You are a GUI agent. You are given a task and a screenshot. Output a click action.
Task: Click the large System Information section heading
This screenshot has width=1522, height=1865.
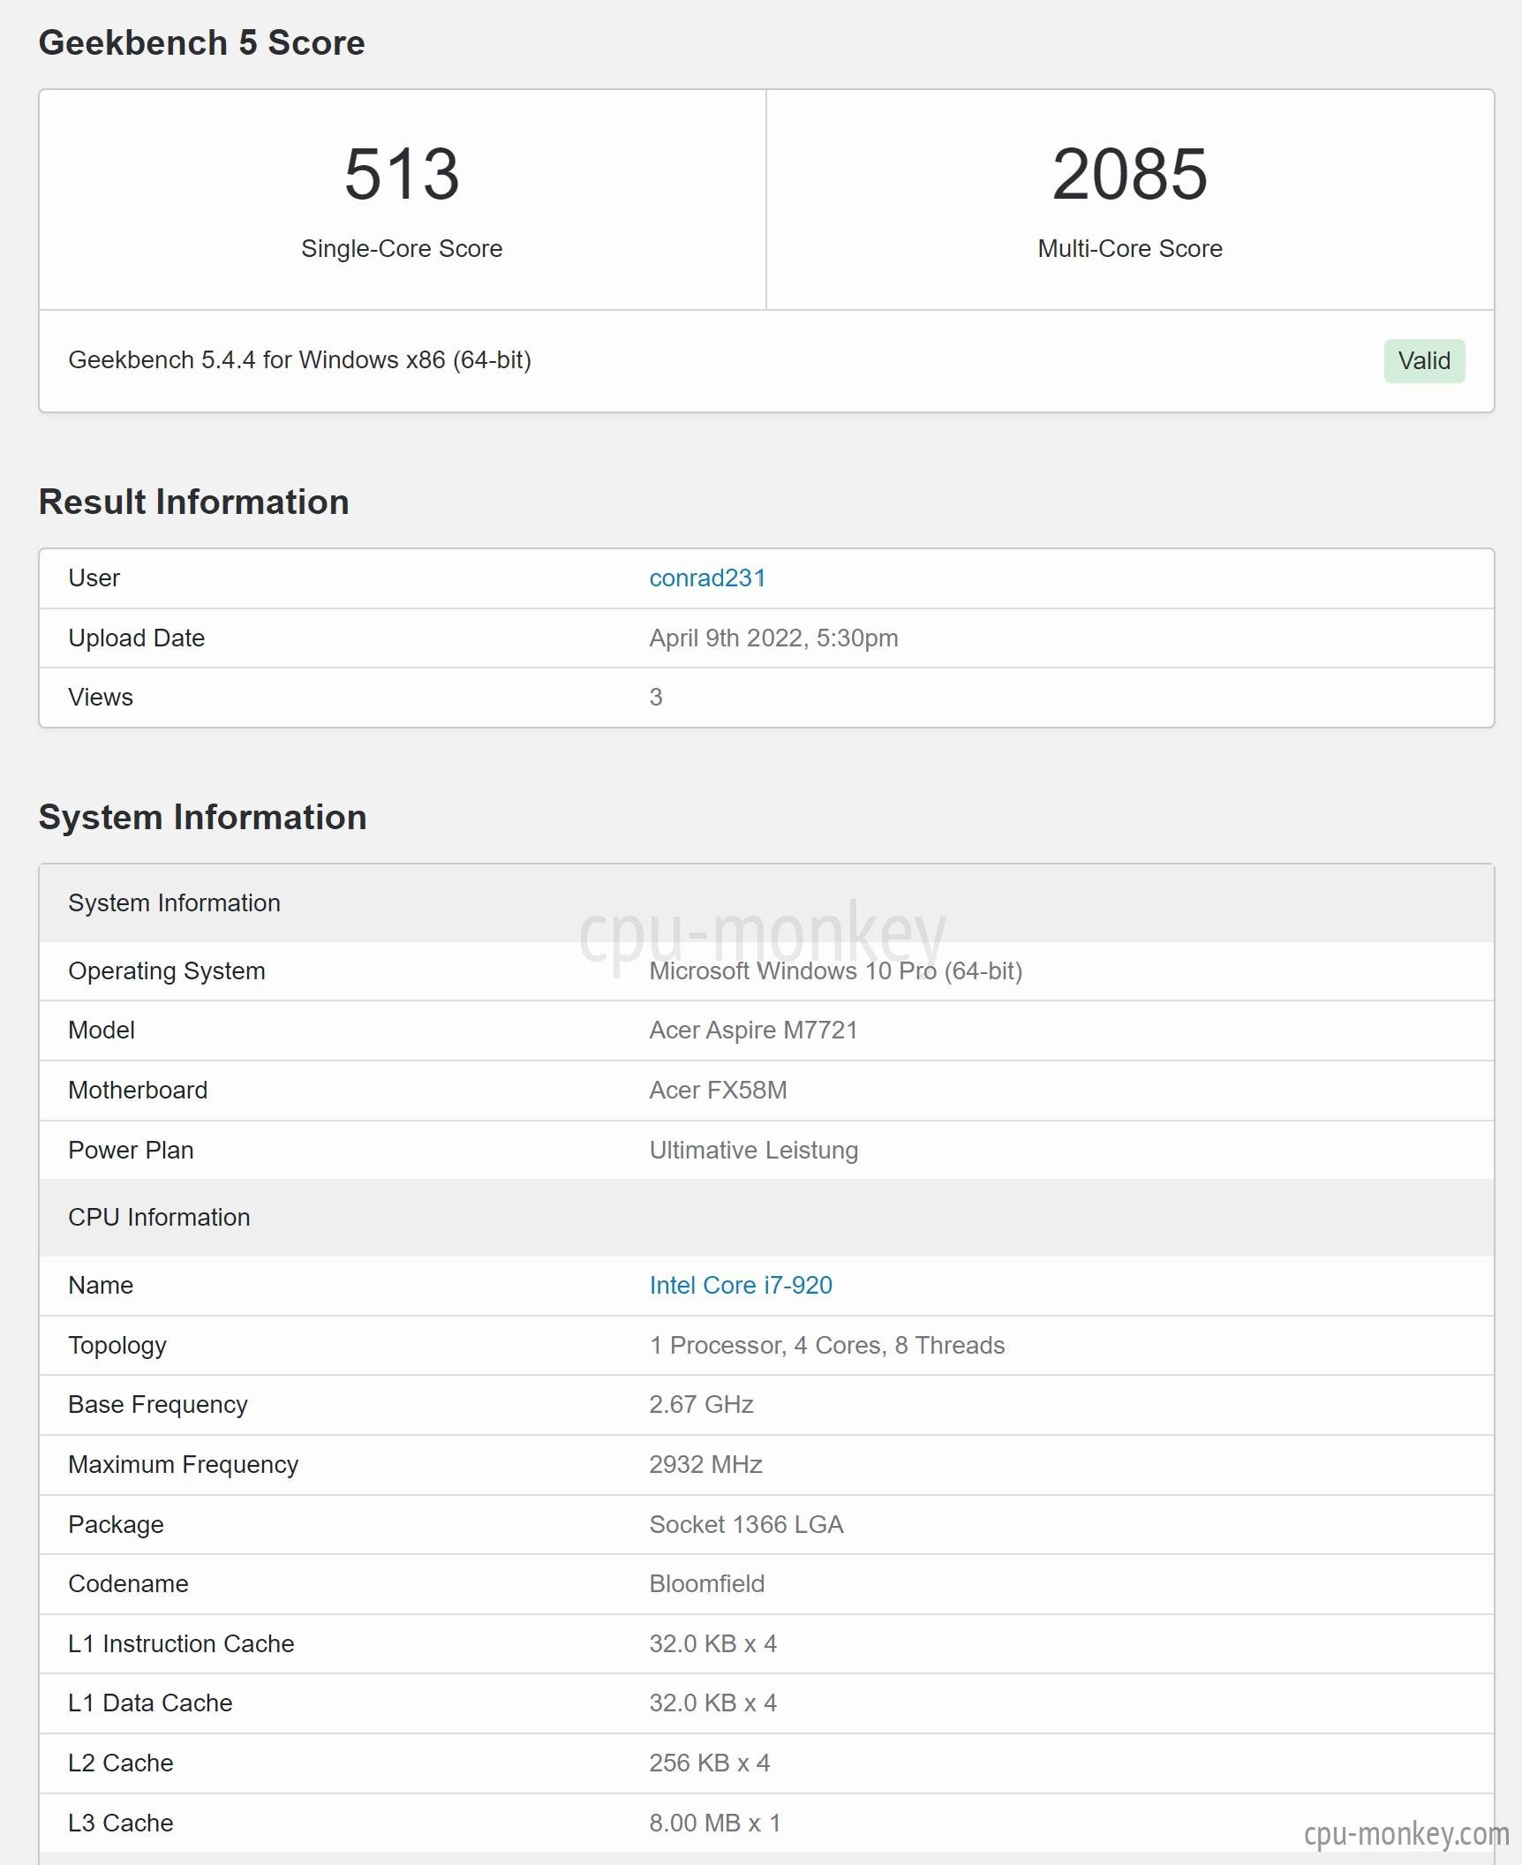tap(202, 817)
